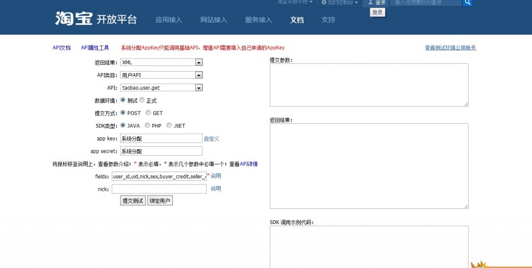Click the 提交测试 button
532x268 pixels.
click(132, 201)
